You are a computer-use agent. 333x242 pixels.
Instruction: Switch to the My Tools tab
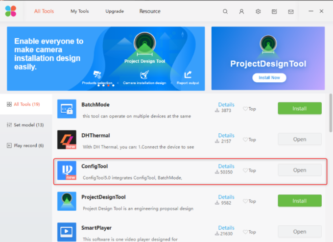[x=80, y=11]
